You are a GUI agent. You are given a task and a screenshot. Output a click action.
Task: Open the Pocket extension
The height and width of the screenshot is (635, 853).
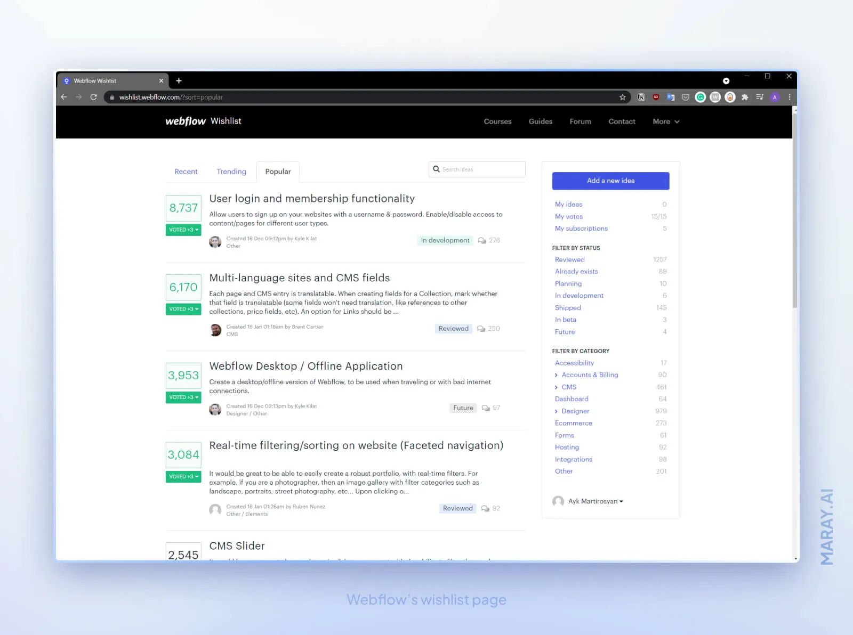[x=685, y=97]
